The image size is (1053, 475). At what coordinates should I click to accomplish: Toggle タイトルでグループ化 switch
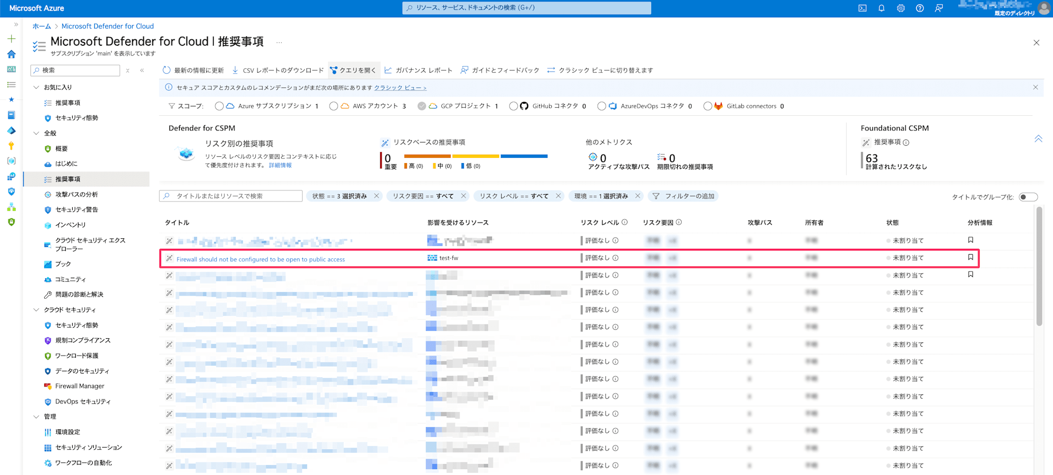pyautogui.click(x=1028, y=197)
